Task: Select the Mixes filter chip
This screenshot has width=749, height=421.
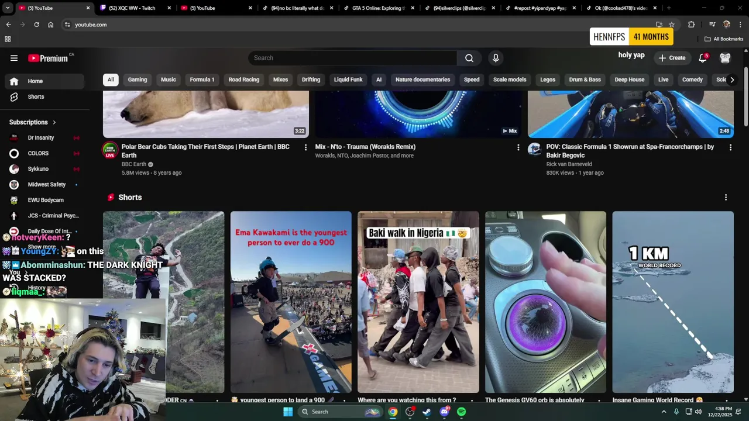Action: [x=280, y=80]
